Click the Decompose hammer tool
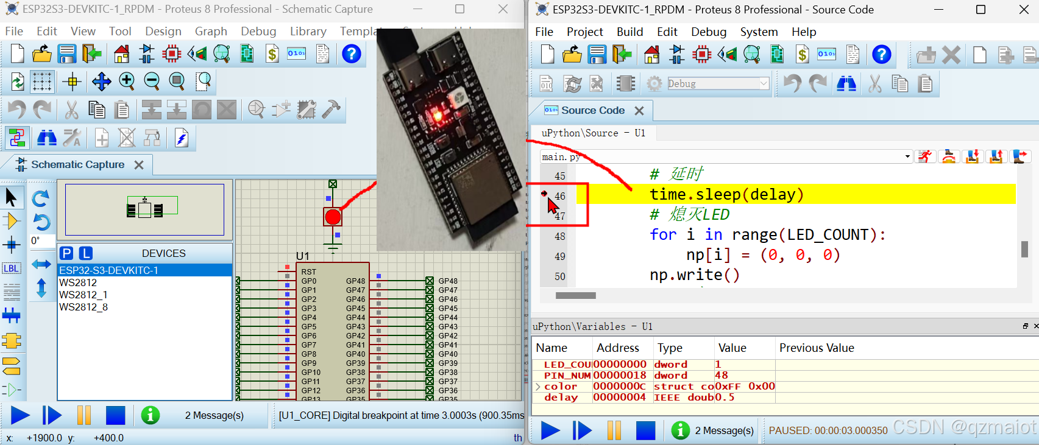 (x=331, y=110)
